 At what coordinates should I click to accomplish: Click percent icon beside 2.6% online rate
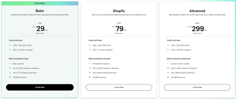click(x=90, y=45)
